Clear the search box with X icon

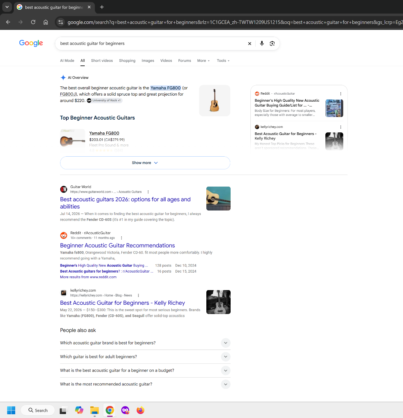click(x=250, y=43)
